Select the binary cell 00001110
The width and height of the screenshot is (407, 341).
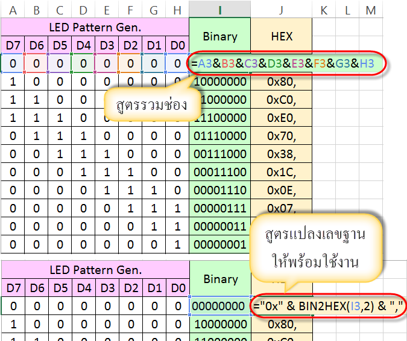(220, 191)
